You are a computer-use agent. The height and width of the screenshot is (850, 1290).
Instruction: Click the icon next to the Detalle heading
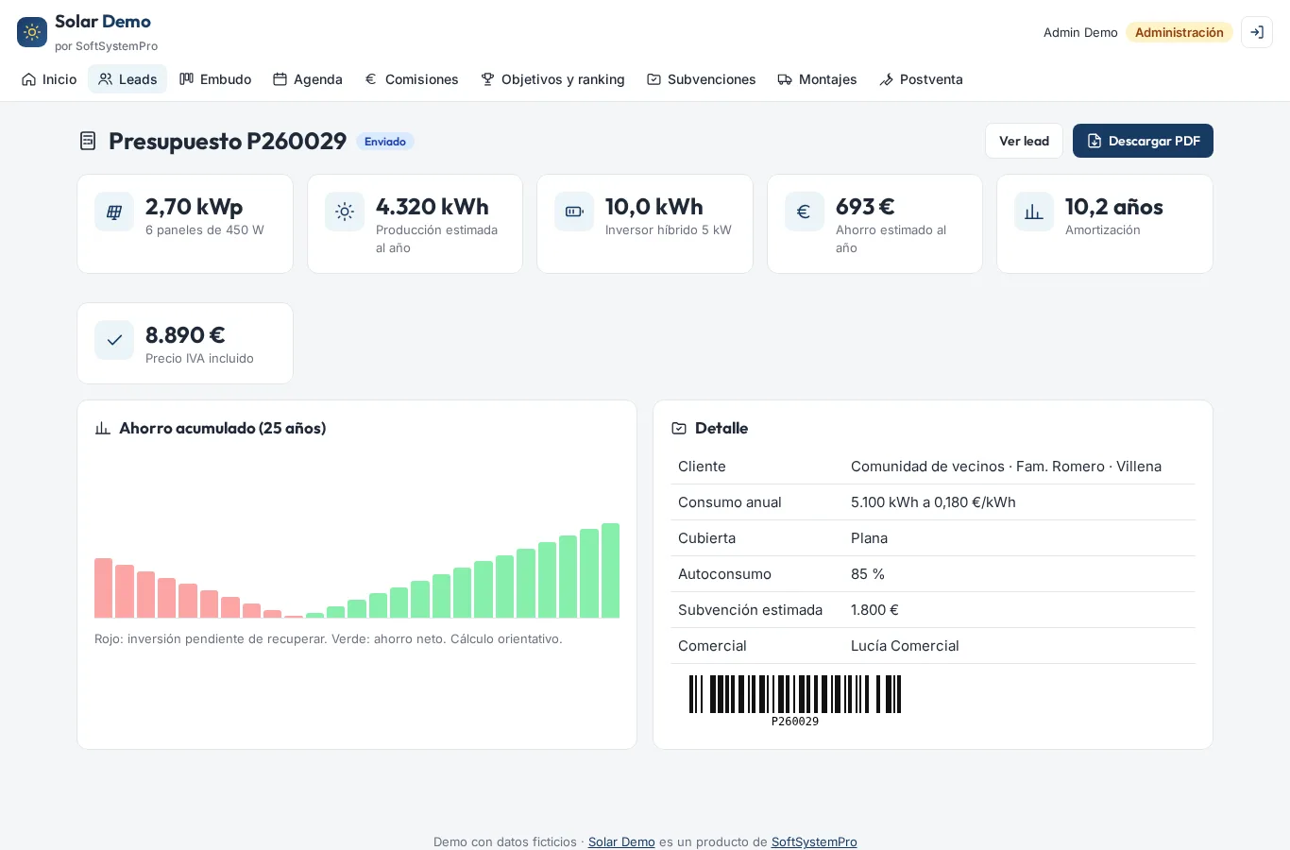click(x=679, y=429)
